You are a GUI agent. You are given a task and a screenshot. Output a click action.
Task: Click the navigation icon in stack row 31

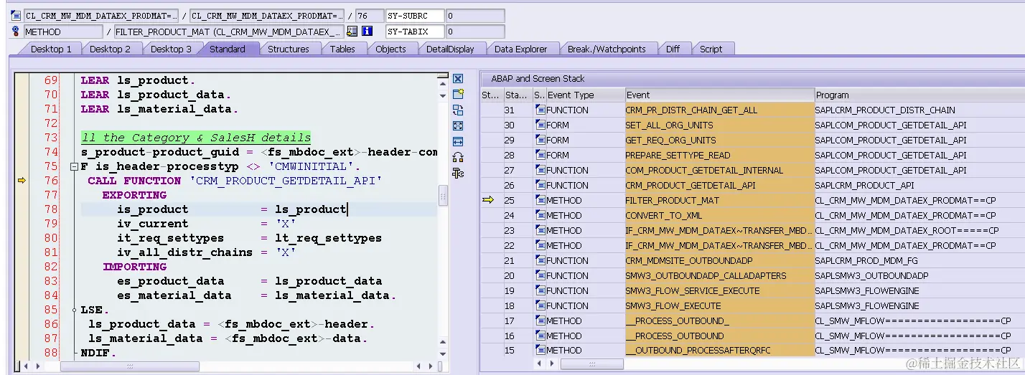tap(540, 110)
